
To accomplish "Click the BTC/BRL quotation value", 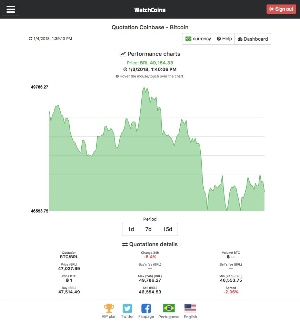I will 69,257.
